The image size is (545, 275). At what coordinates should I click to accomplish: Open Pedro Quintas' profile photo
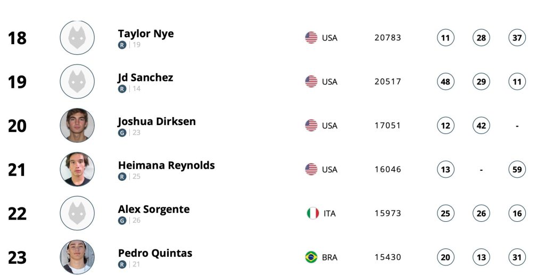77,257
